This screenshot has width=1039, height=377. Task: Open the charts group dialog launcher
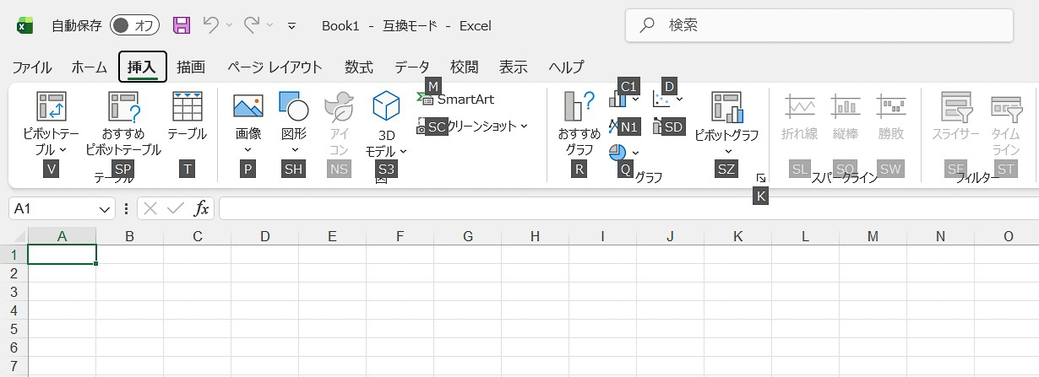[x=761, y=178]
